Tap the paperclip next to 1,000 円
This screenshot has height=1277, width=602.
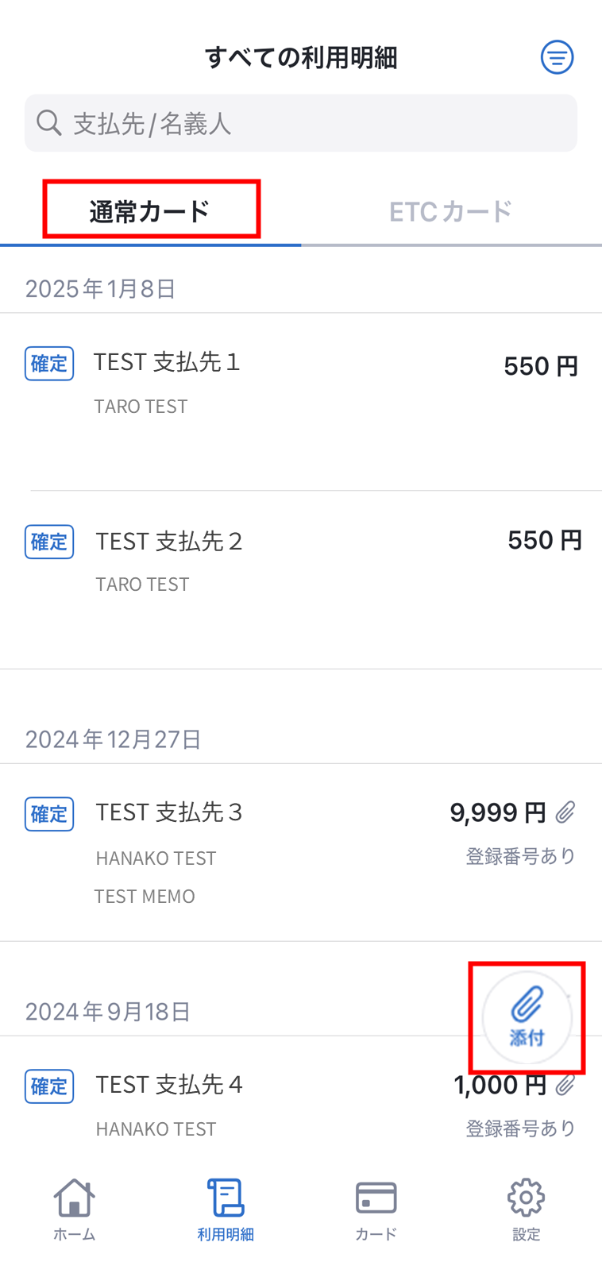565,1085
